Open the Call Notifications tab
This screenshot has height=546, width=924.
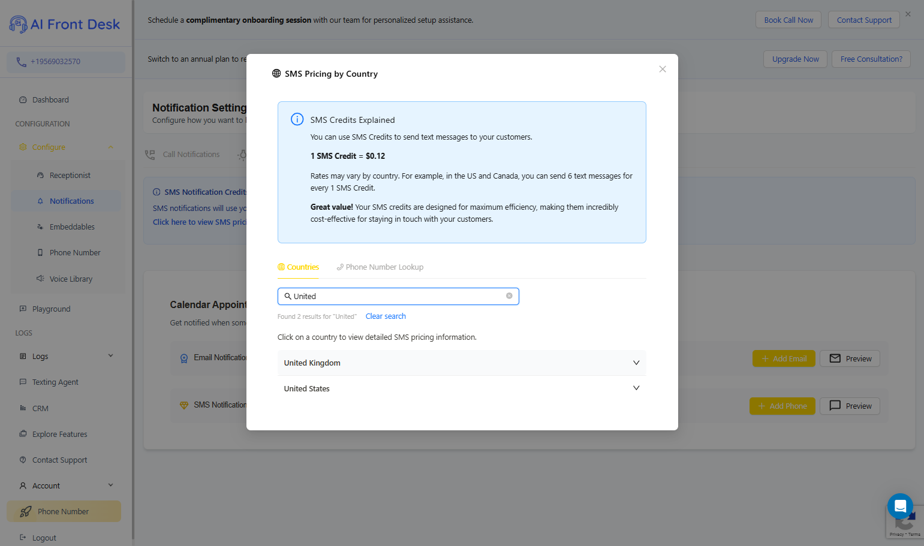tap(183, 155)
